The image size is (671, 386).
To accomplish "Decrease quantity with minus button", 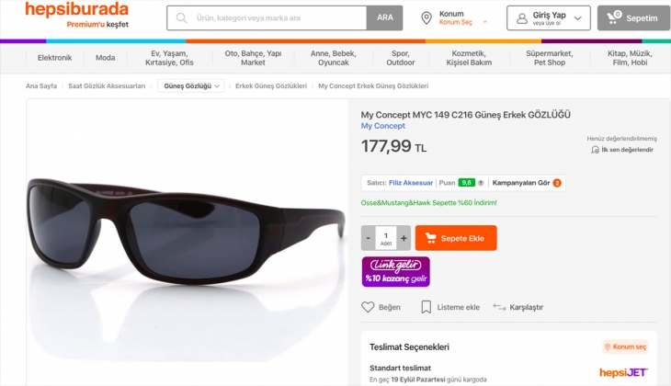I will pos(368,238).
